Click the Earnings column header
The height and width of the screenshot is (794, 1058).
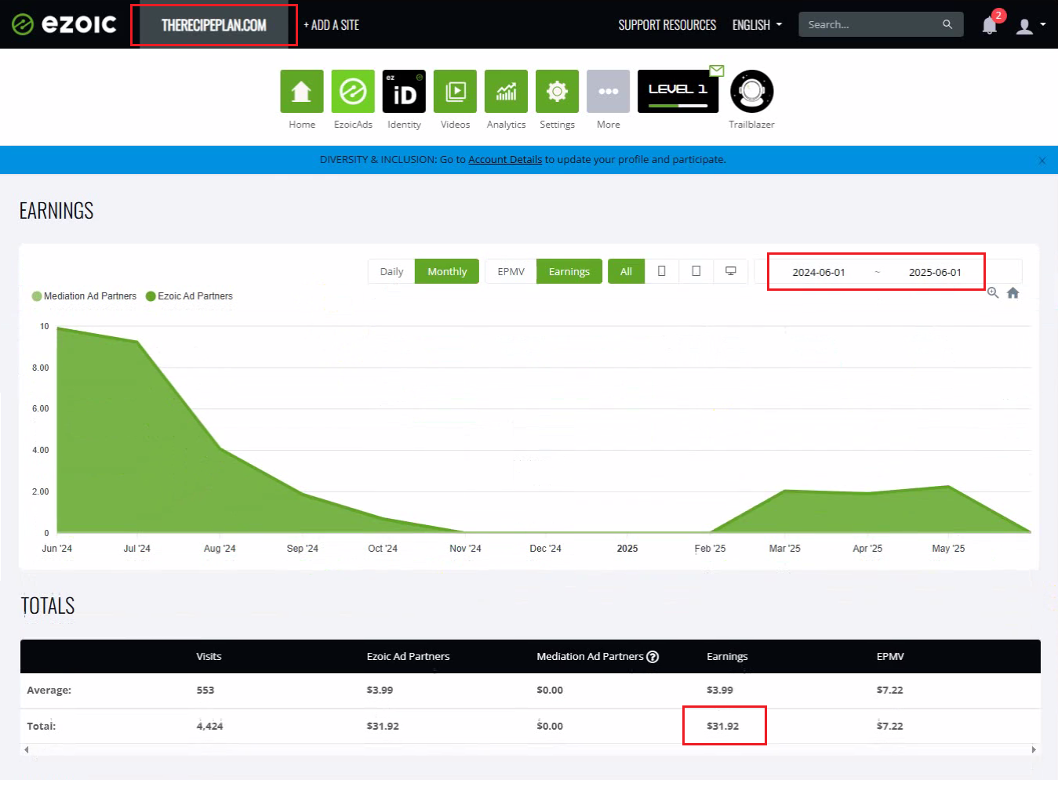[x=727, y=656]
